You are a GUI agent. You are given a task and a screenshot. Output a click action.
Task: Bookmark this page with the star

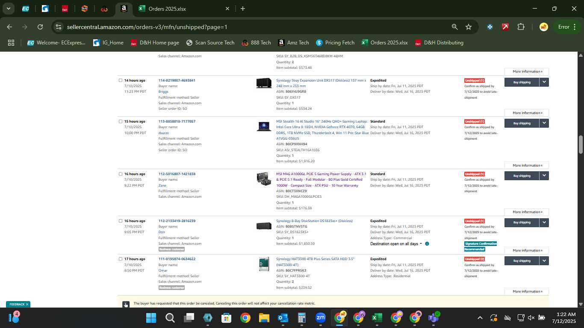(469, 27)
